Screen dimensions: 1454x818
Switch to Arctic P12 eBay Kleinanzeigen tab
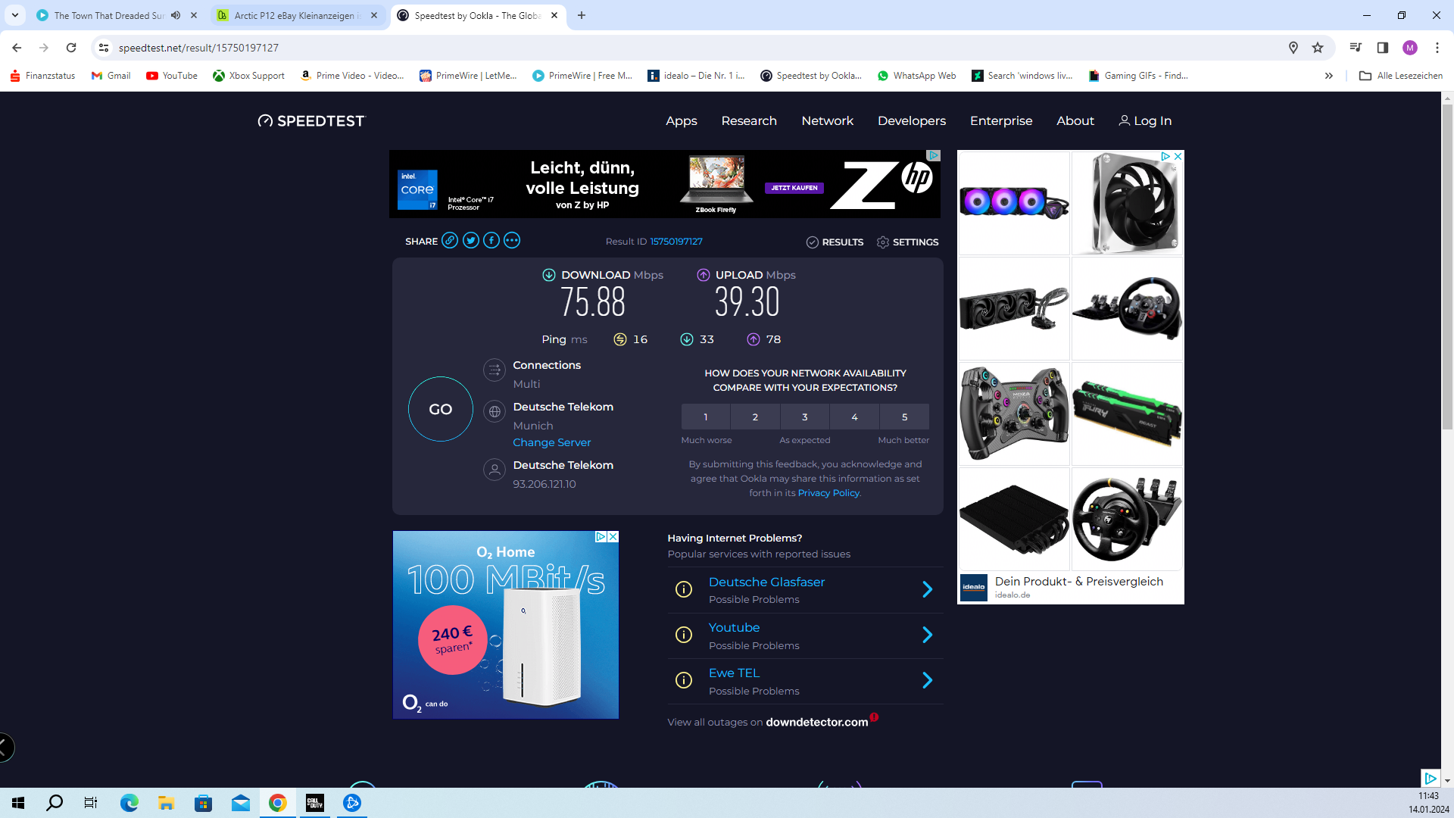pyautogui.click(x=294, y=15)
